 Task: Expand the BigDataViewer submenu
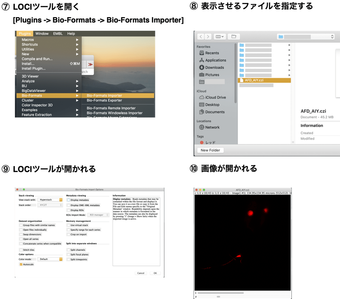(x=49, y=91)
